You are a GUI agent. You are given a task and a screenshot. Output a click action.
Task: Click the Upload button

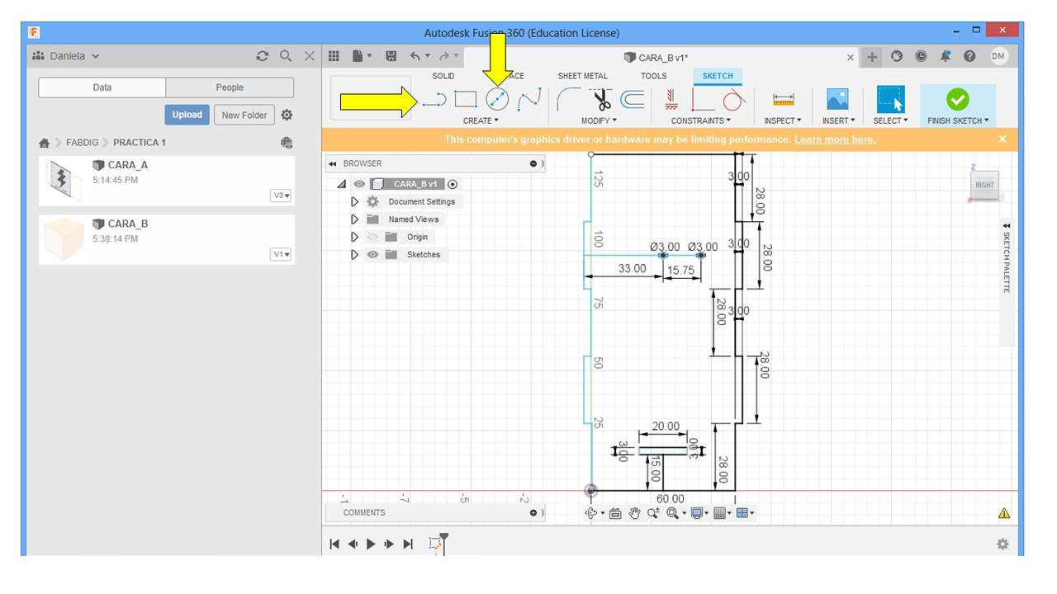[x=187, y=115]
